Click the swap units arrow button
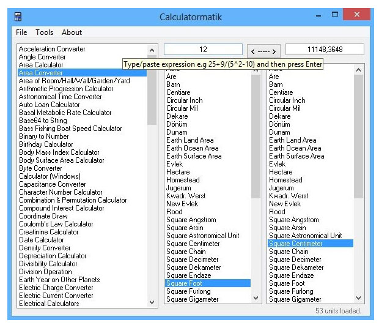This screenshot has height=325, width=379. [x=263, y=51]
